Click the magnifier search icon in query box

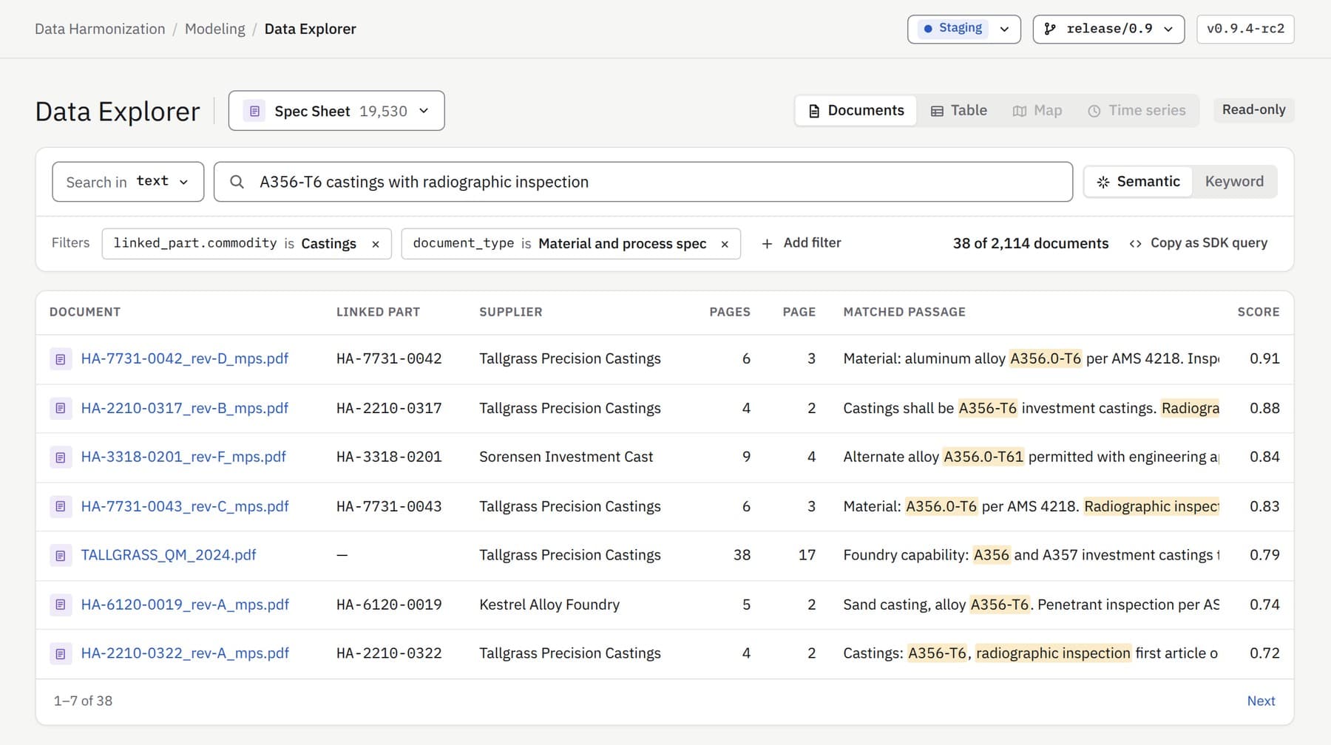[237, 182]
